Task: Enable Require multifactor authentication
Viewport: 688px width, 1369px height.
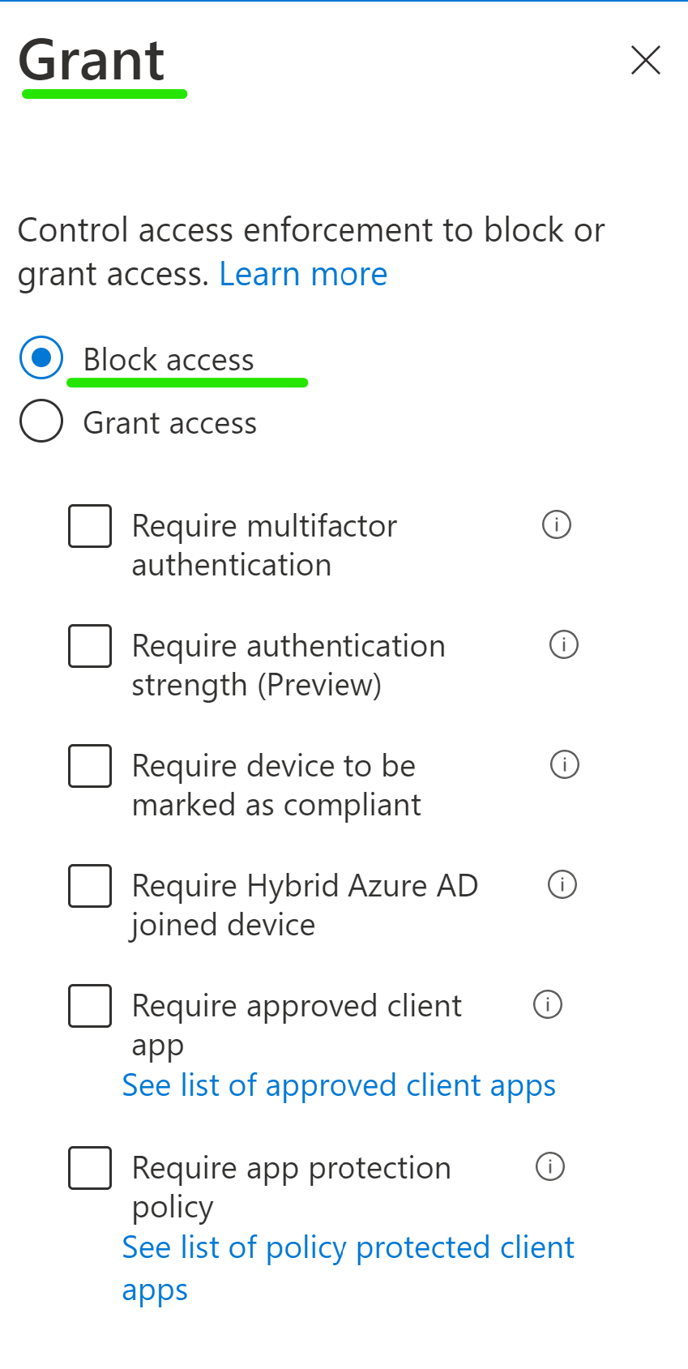Action: (x=89, y=525)
